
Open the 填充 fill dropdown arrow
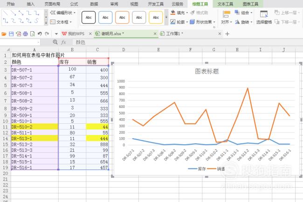tap(187, 13)
